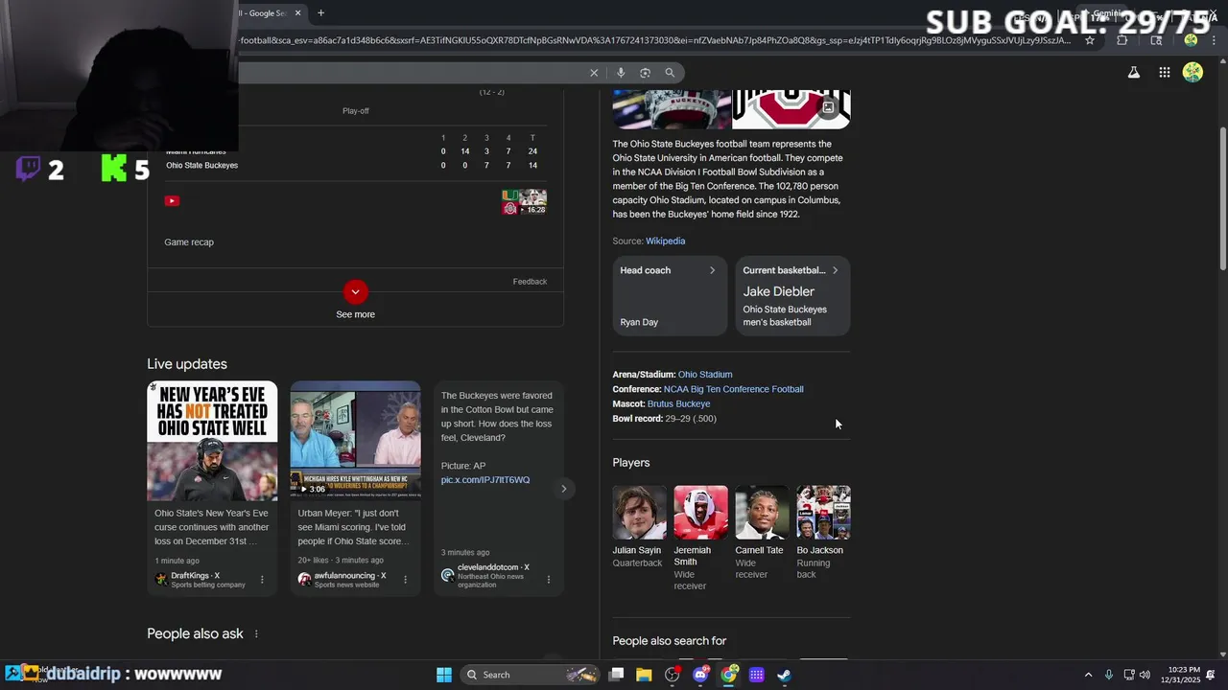Select the Live updates heading

[187, 364]
